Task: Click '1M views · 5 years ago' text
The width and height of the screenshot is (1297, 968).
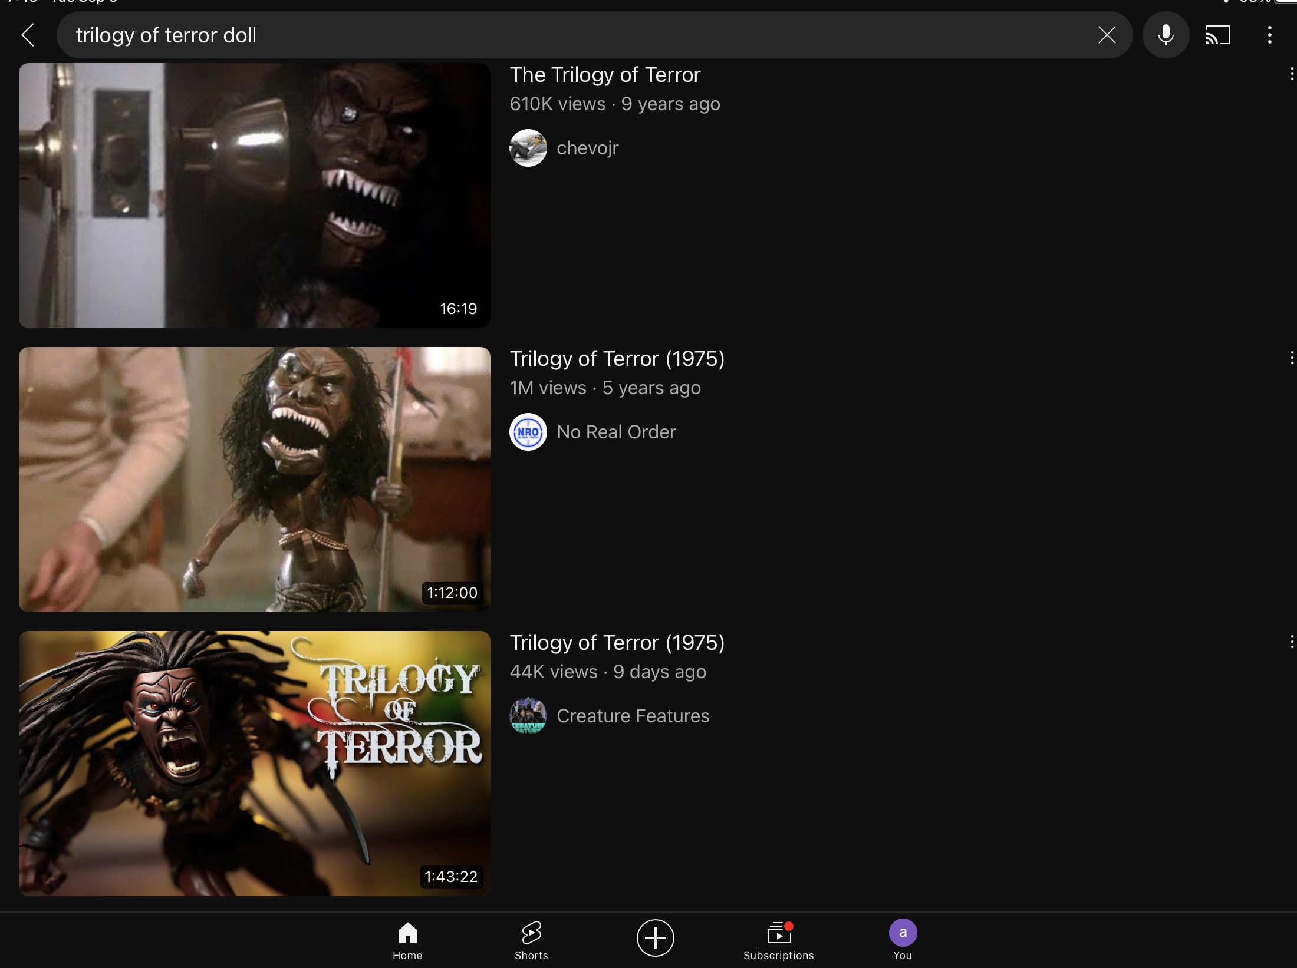Action: pyautogui.click(x=605, y=388)
